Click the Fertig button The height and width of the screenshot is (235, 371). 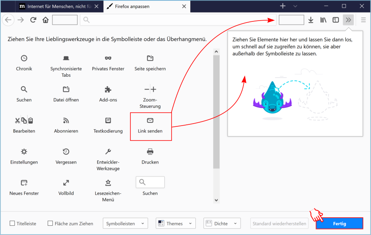click(339, 223)
